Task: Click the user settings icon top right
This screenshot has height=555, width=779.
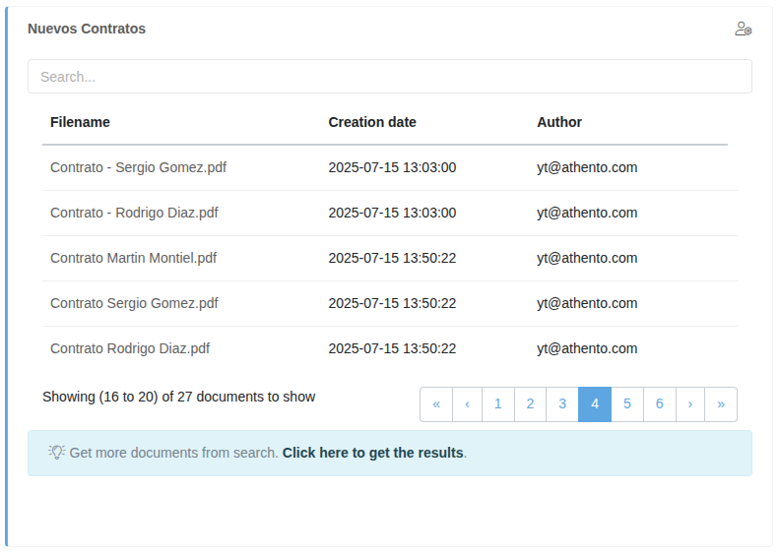Action: pyautogui.click(x=743, y=29)
